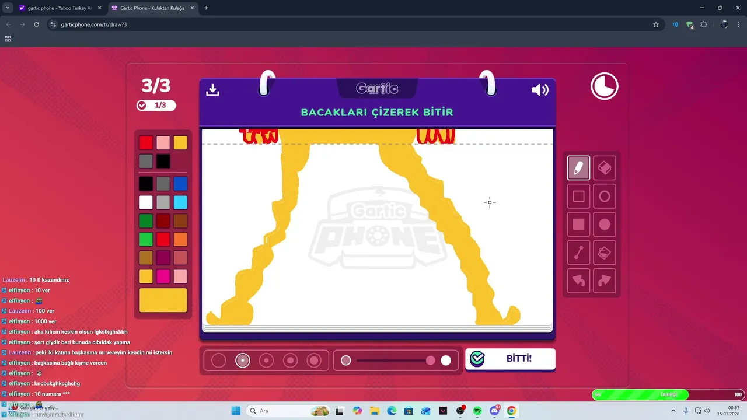Pick the white palette color
The width and height of the screenshot is (747, 420).
(x=146, y=202)
